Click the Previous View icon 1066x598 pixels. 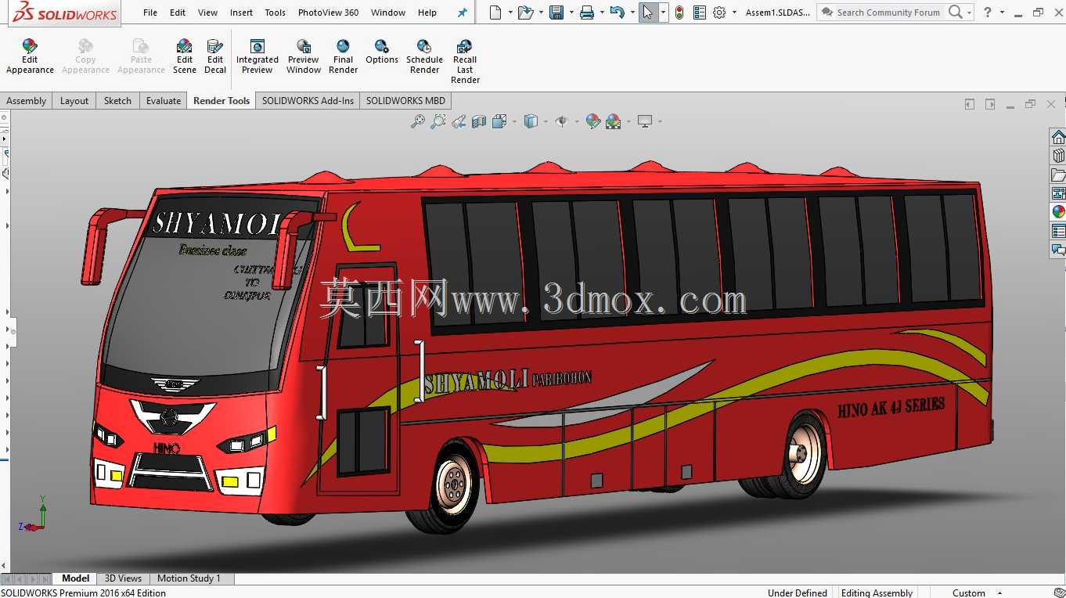[x=459, y=121]
